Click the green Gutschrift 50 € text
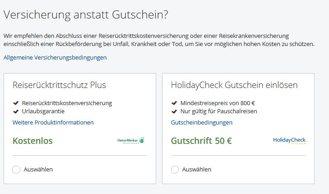Image resolution: width=329 pixels, height=194 pixels. pos(201,141)
